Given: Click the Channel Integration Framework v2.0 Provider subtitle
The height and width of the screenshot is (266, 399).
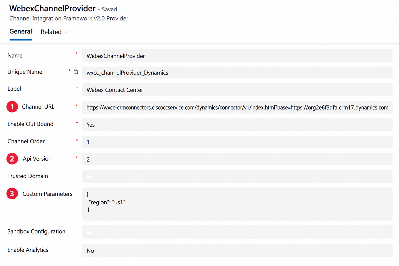Looking at the screenshot, I should point(69,18).
